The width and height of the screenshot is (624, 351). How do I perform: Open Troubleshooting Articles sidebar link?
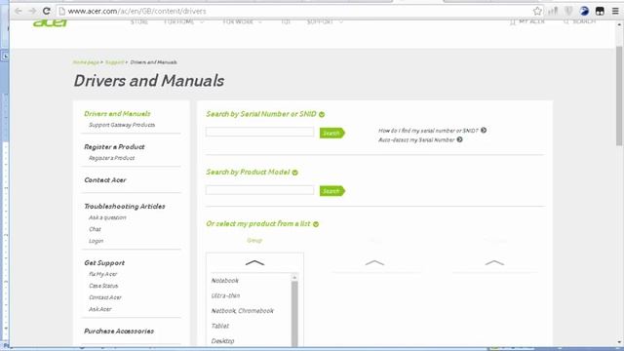125,206
